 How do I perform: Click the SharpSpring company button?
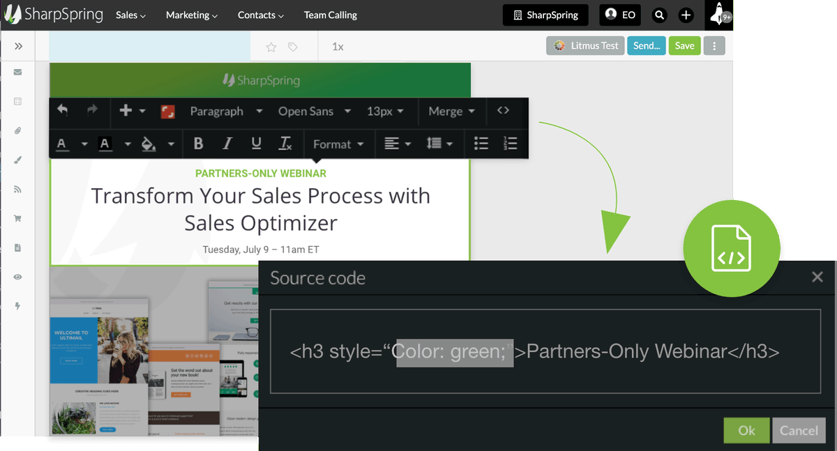point(545,15)
